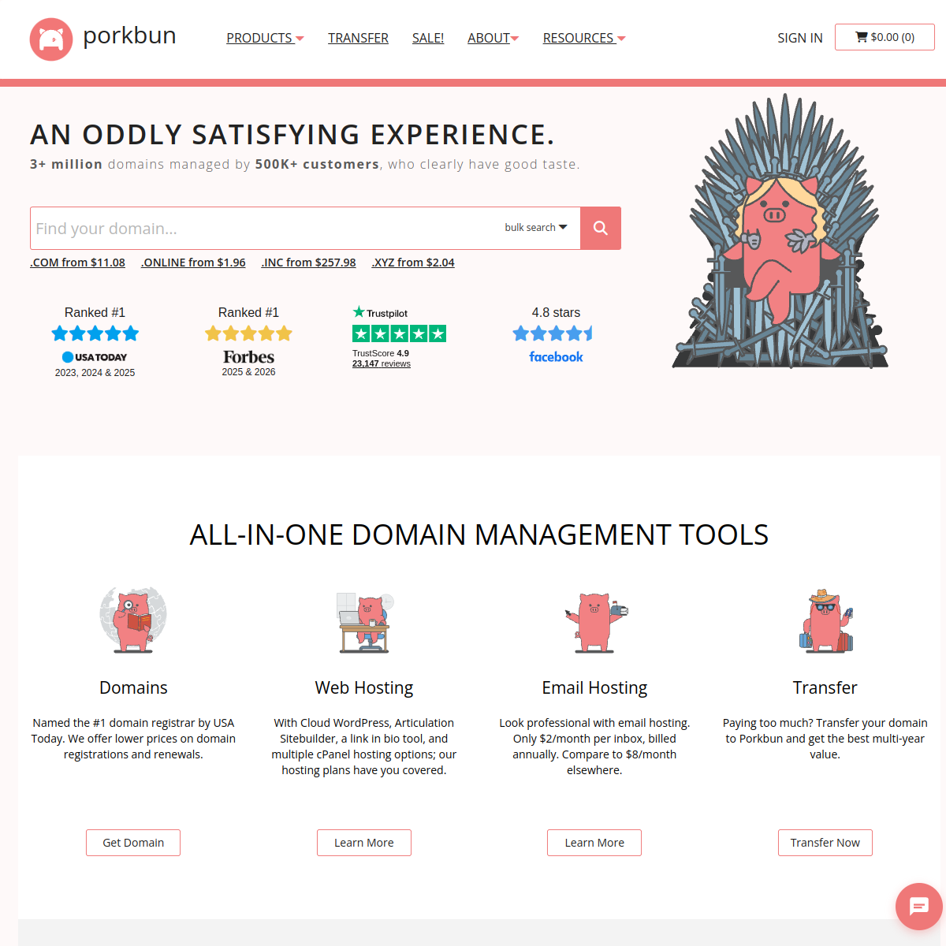Click the USA TODAY five-star rating
Image resolution: width=946 pixels, height=946 pixels.
tap(95, 333)
